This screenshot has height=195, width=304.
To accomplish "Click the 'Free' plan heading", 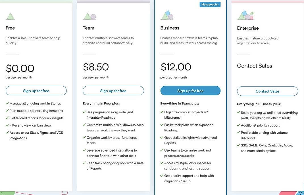I will [10, 28].
